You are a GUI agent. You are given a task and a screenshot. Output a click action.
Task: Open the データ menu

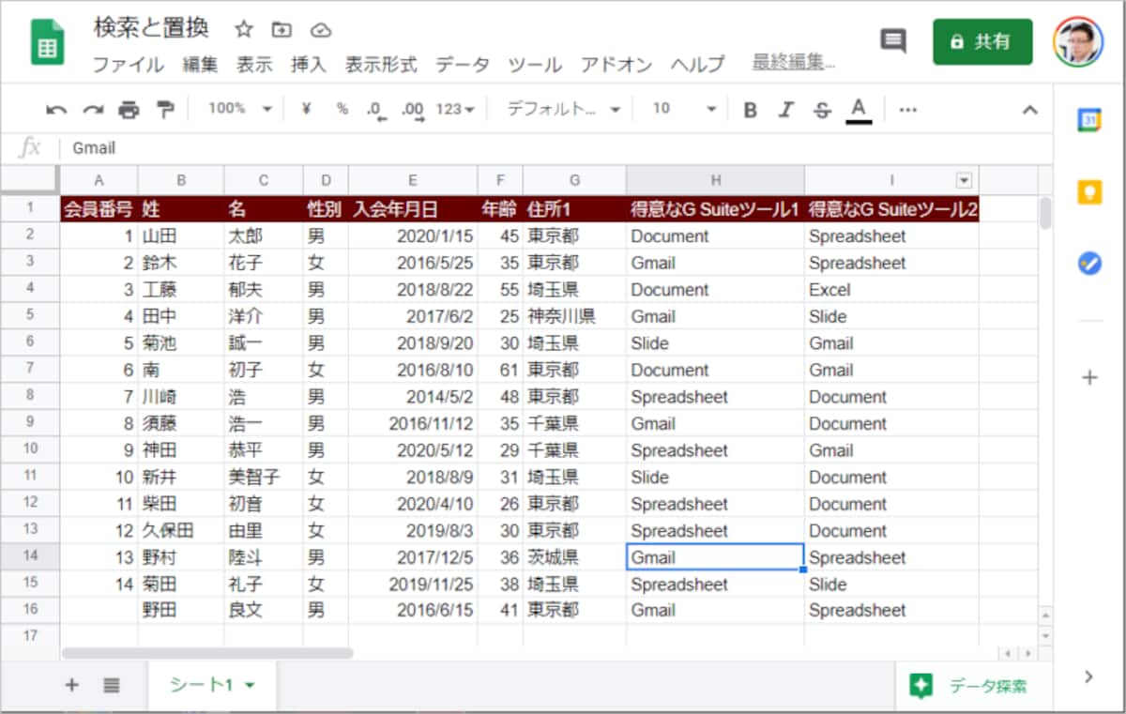pos(462,65)
